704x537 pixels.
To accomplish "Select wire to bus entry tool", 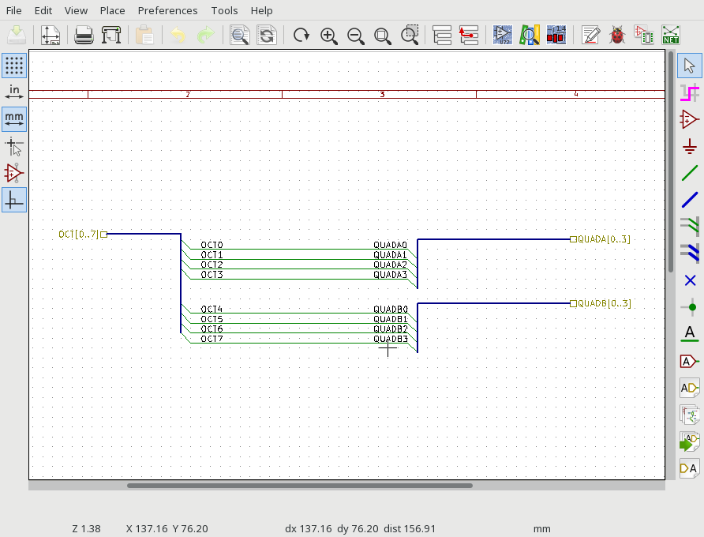I will click(690, 227).
